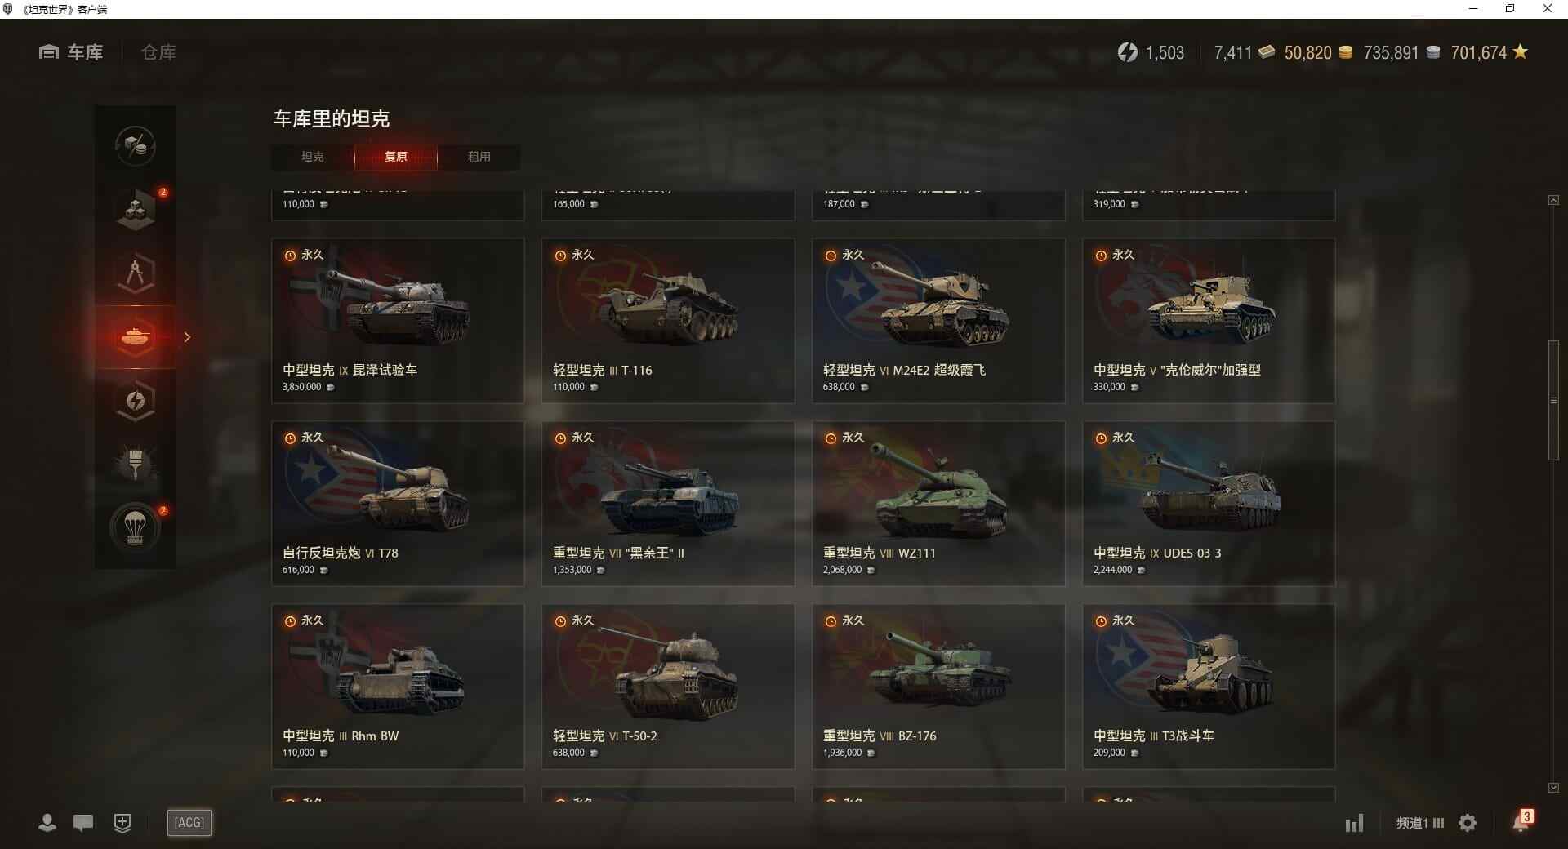This screenshot has width=1568, height=849.
Task: Open the crates stock sidebar icon
Action: coord(136,210)
